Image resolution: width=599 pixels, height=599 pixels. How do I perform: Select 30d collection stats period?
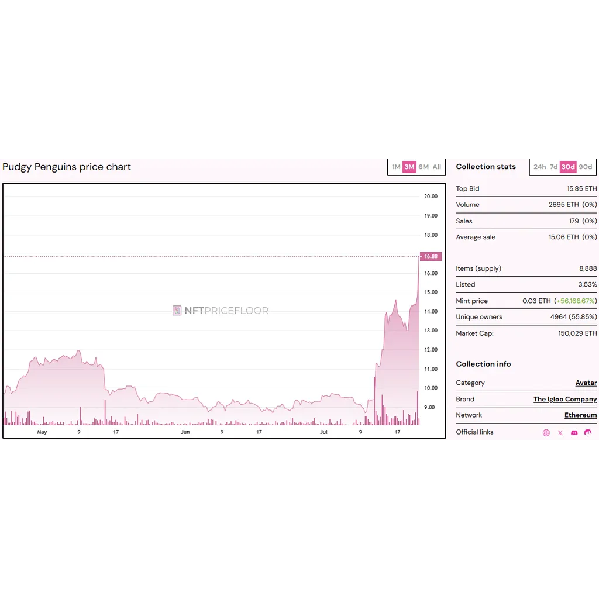[x=568, y=167]
